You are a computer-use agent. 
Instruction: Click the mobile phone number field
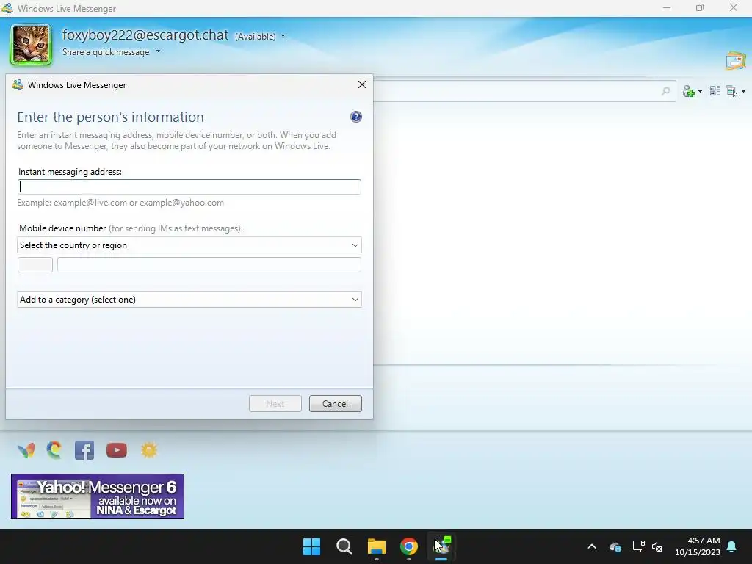209,264
